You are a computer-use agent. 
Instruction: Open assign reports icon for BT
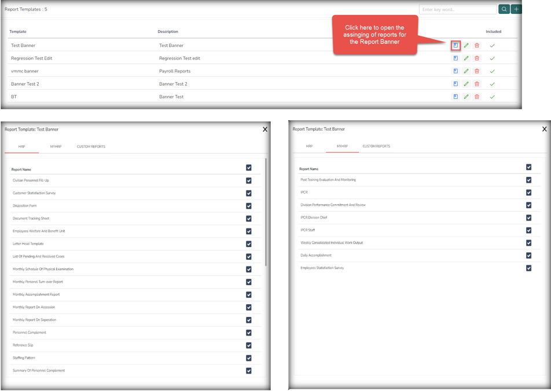(x=456, y=97)
